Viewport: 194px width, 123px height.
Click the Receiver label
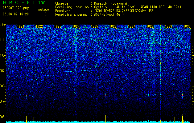click(63, 11)
